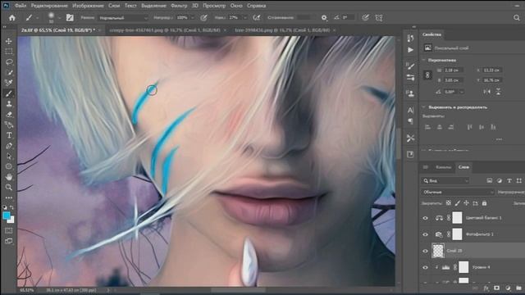Toggle visibility of Фотофильтр 1 layer

[425, 234]
